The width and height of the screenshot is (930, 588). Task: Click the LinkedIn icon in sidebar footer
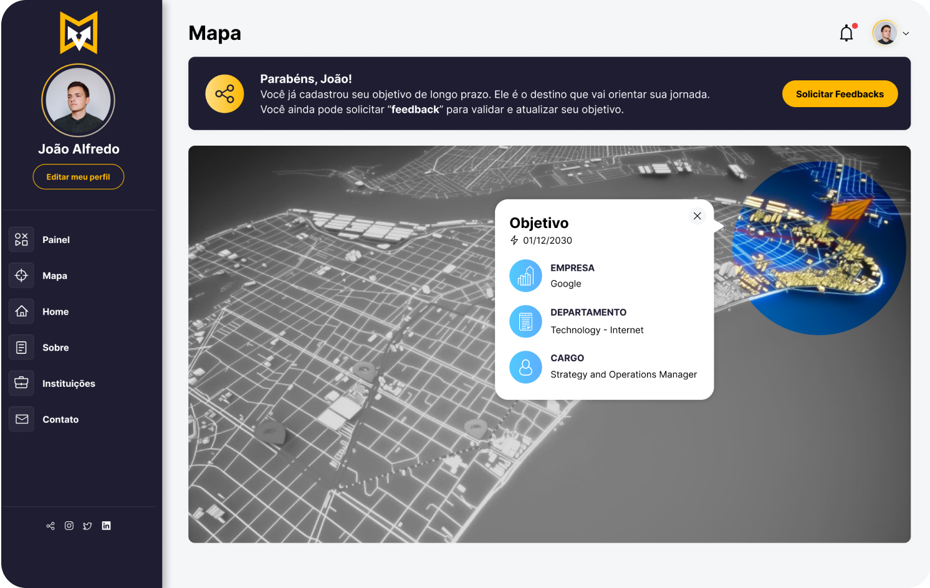[107, 526]
